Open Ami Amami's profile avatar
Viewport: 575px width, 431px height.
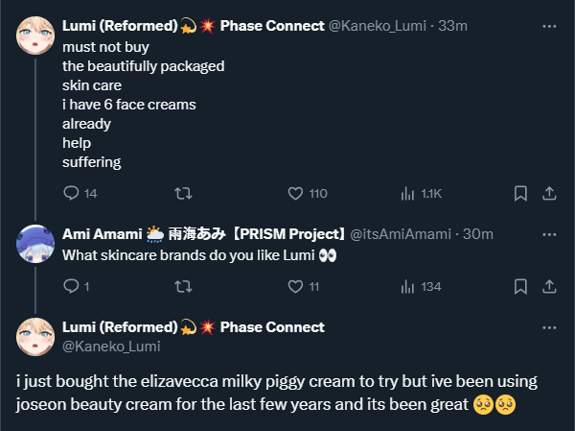35,244
